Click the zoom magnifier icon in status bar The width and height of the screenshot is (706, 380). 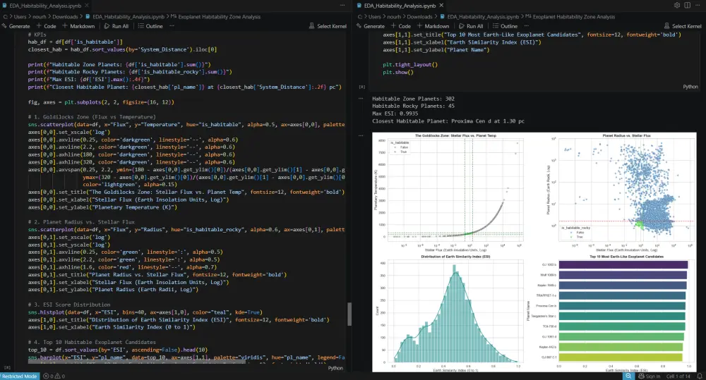coord(628,376)
